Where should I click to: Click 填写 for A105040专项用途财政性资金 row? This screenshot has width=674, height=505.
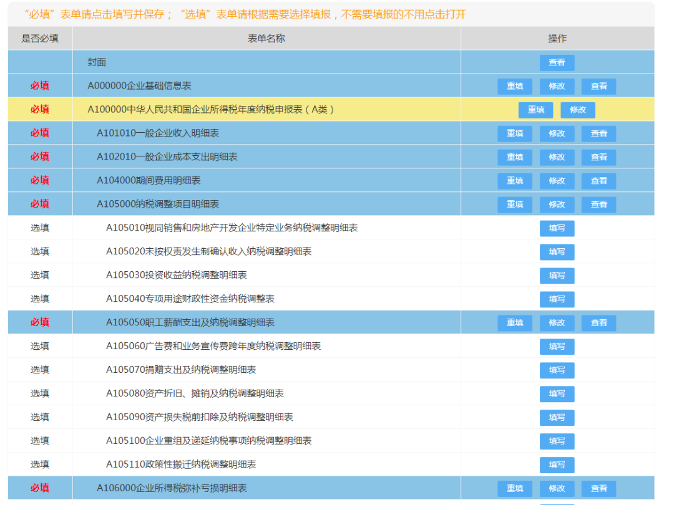coord(557,299)
